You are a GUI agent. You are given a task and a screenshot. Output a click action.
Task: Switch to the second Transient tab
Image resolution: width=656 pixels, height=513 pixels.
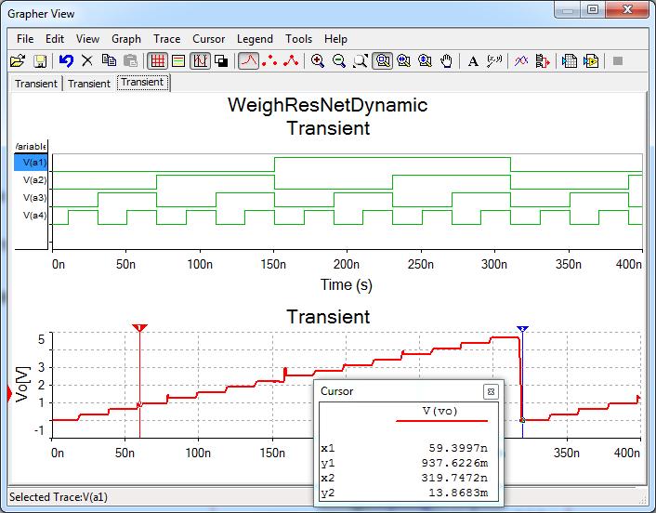(x=88, y=84)
